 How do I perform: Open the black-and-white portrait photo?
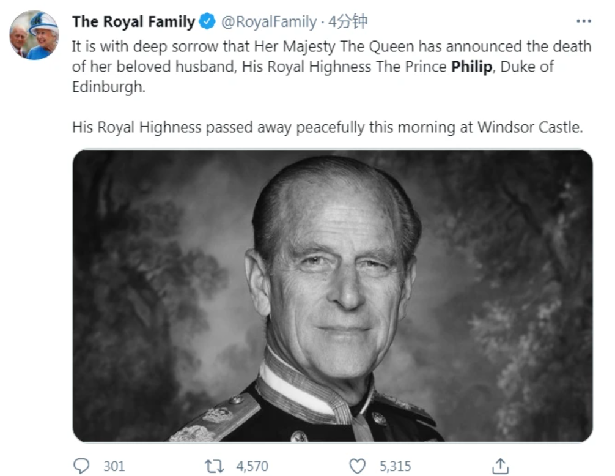pyautogui.click(x=332, y=295)
